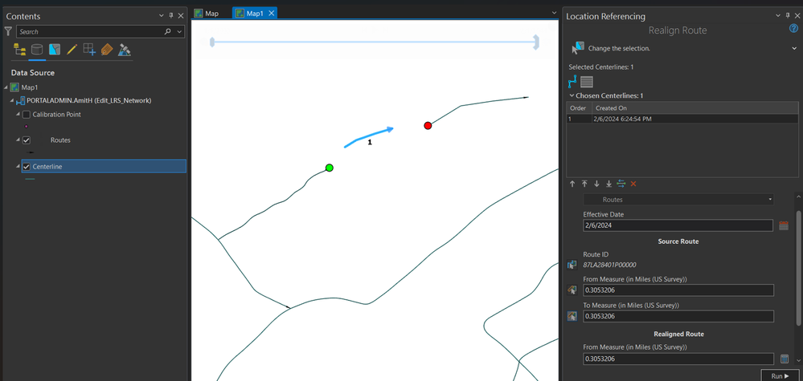Uncheck the Centerline layer checkbox
This screenshot has width=803, height=381.
(x=27, y=167)
